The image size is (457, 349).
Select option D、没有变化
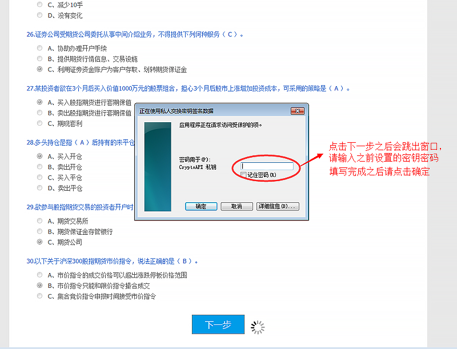tap(39, 15)
